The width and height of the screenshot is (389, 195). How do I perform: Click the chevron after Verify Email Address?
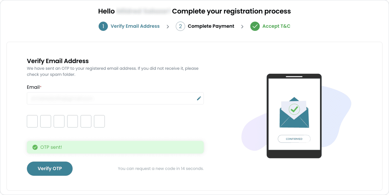pos(168,27)
